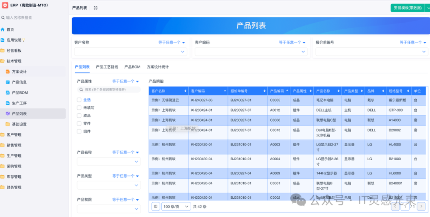The height and width of the screenshot is (217, 430).
Task: Expand the 产品类型 filter dropdown
Action: click(109, 185)
